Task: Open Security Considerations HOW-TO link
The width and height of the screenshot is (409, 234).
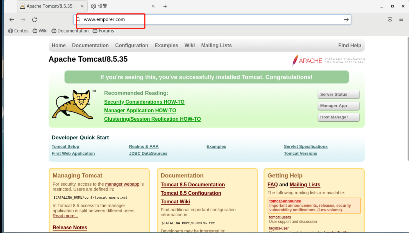Action: coord(144,102)
